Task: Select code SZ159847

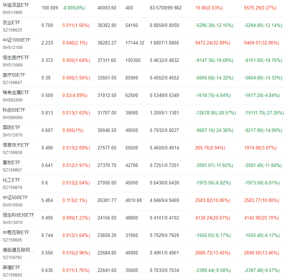Action: pos(12,83)
